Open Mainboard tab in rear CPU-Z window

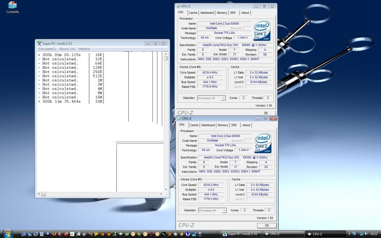pyautogui.click(x=207, y=13)
